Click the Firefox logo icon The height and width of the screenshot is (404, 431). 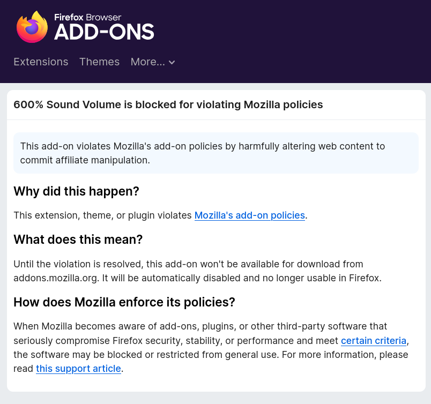(x=32, y=27)
